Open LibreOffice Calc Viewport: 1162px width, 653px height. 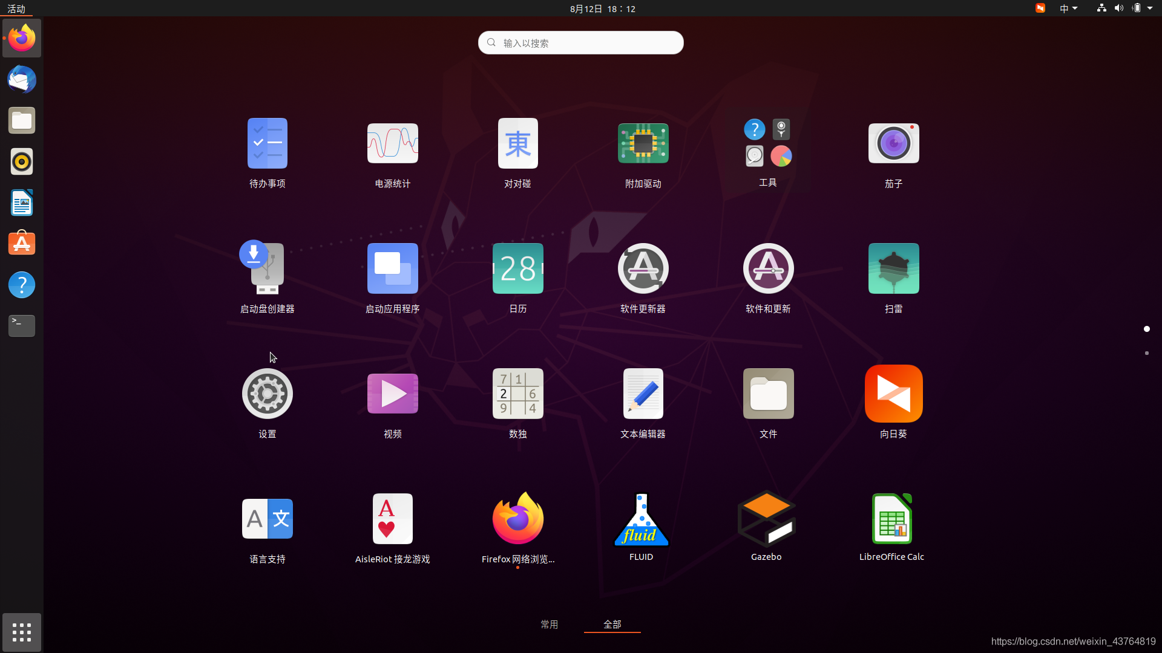click(x=891, y=519)
